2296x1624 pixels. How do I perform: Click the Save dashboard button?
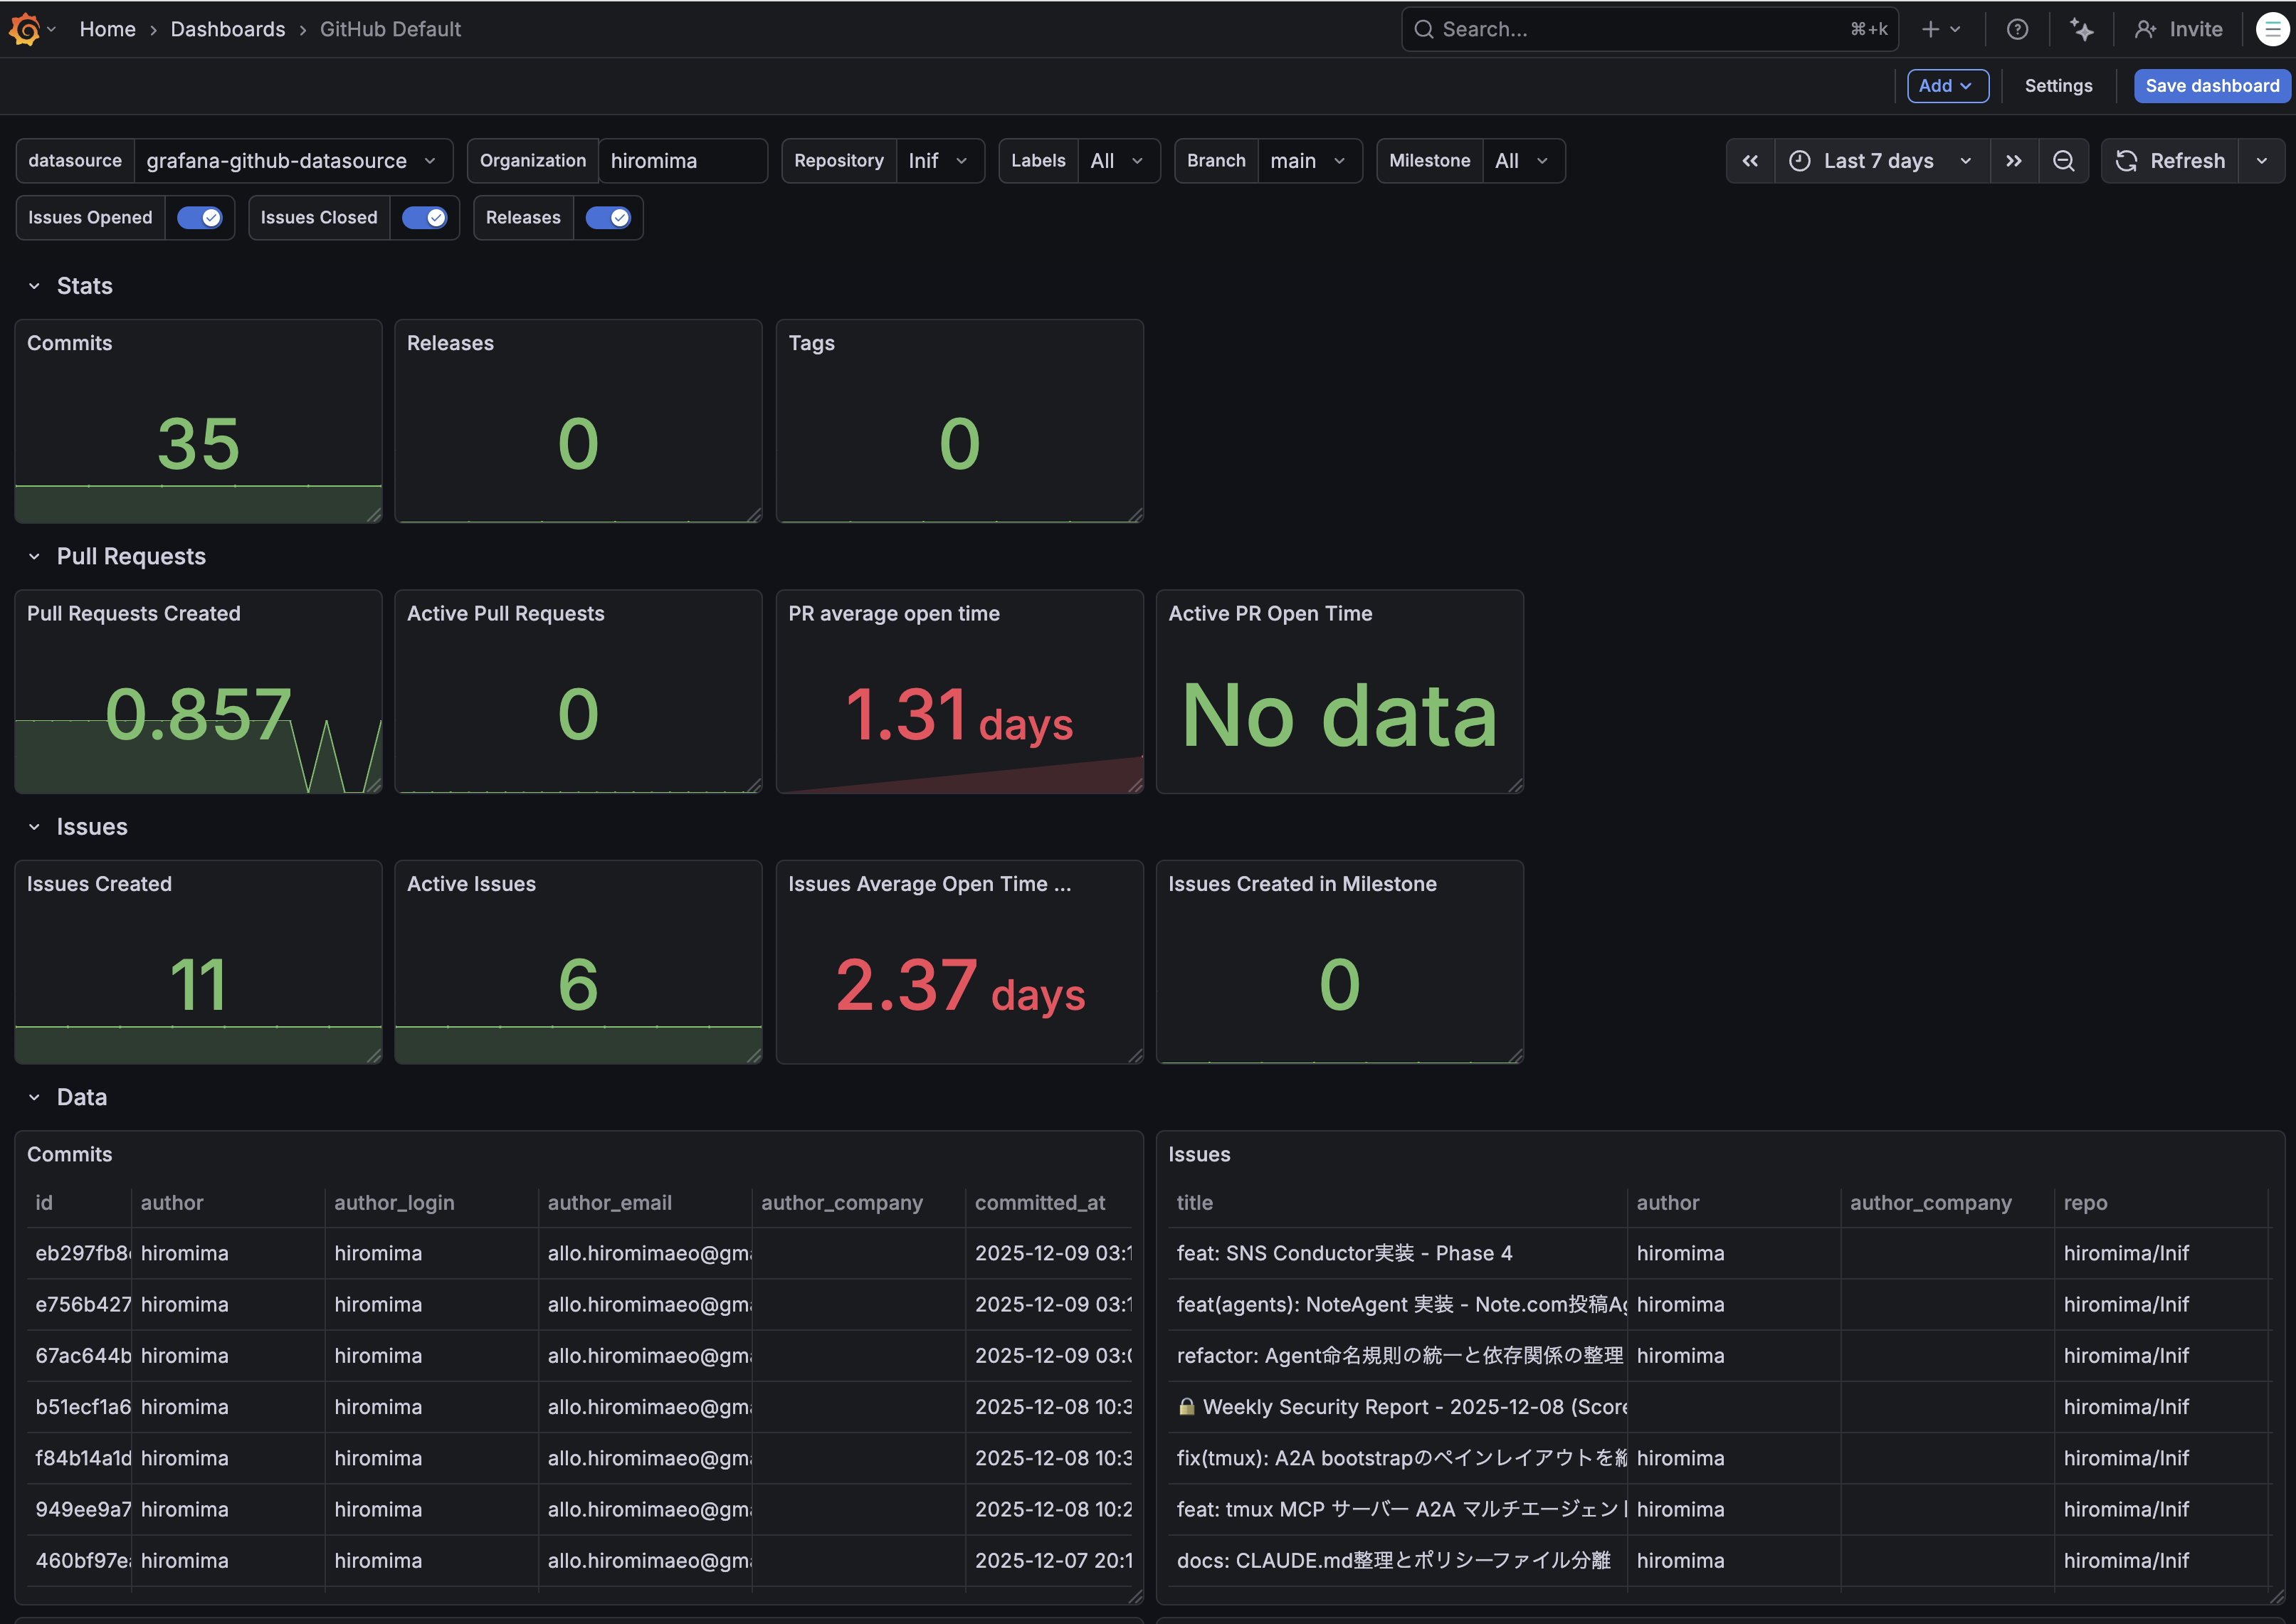(x=2211, y=86)
